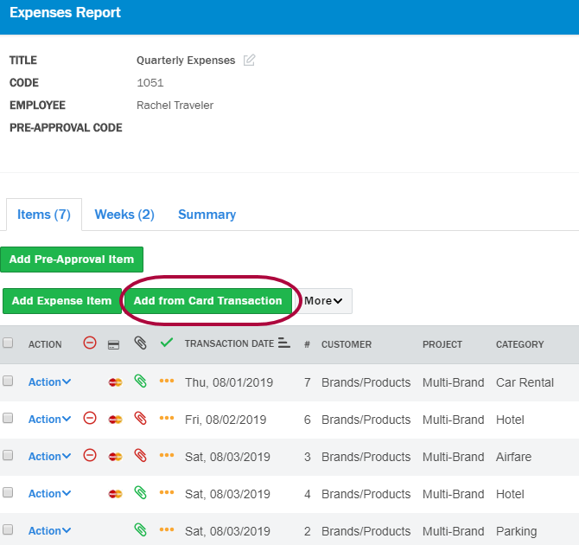
Task: Click the Quarterly Expenses title text
Action: coord(186,61)
